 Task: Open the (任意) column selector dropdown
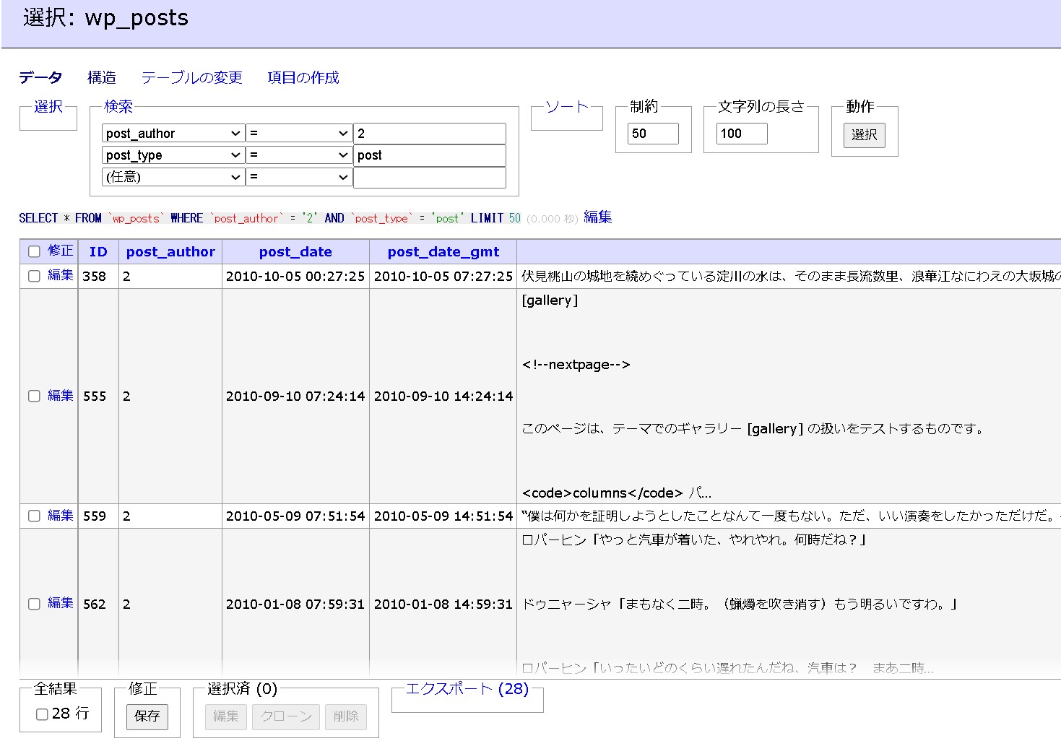172,177
